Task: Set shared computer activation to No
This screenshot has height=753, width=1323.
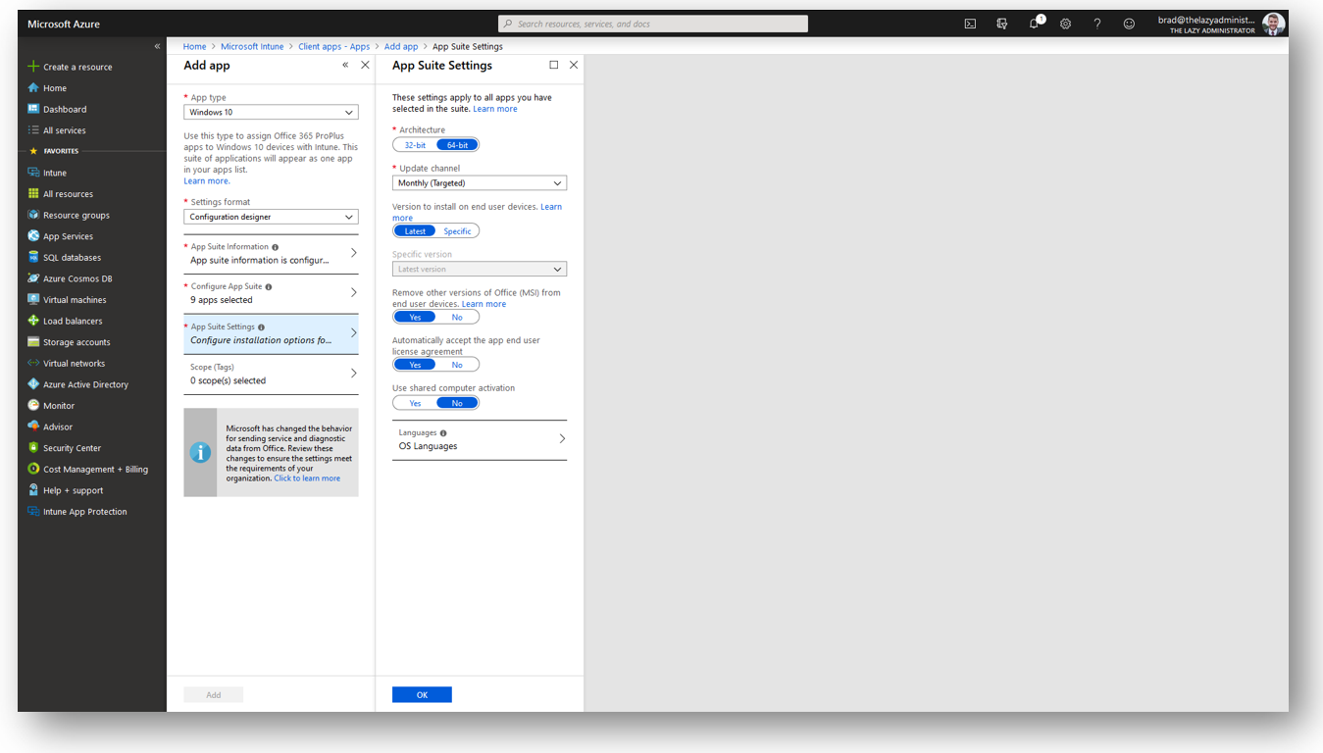Action: 457,403
